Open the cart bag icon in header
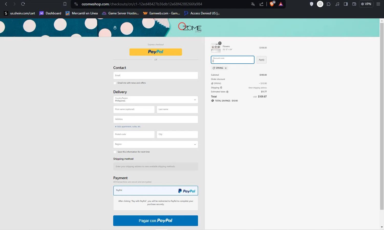Image resolution: width=384 pixels, height=230 pixels. click(115, 28)
